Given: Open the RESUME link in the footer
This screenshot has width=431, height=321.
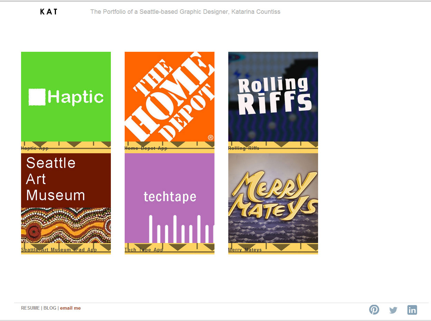Looking at the screenshot, I should coord(30,308).
